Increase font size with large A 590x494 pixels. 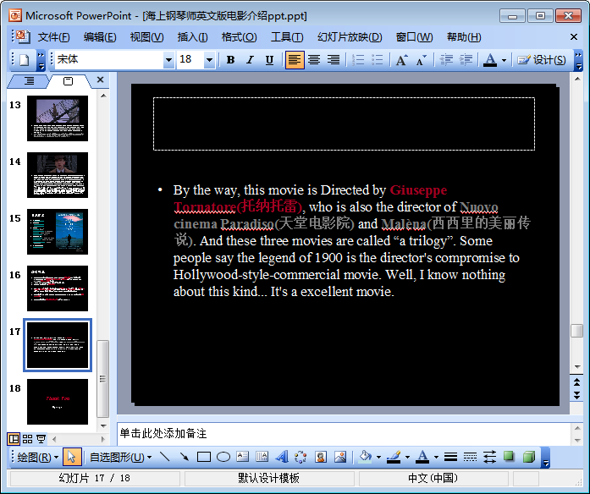tap(401, 60)
